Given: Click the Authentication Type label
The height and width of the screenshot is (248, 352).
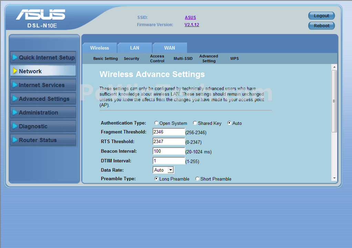Looking at the screenshot, I should pos(123,123).
